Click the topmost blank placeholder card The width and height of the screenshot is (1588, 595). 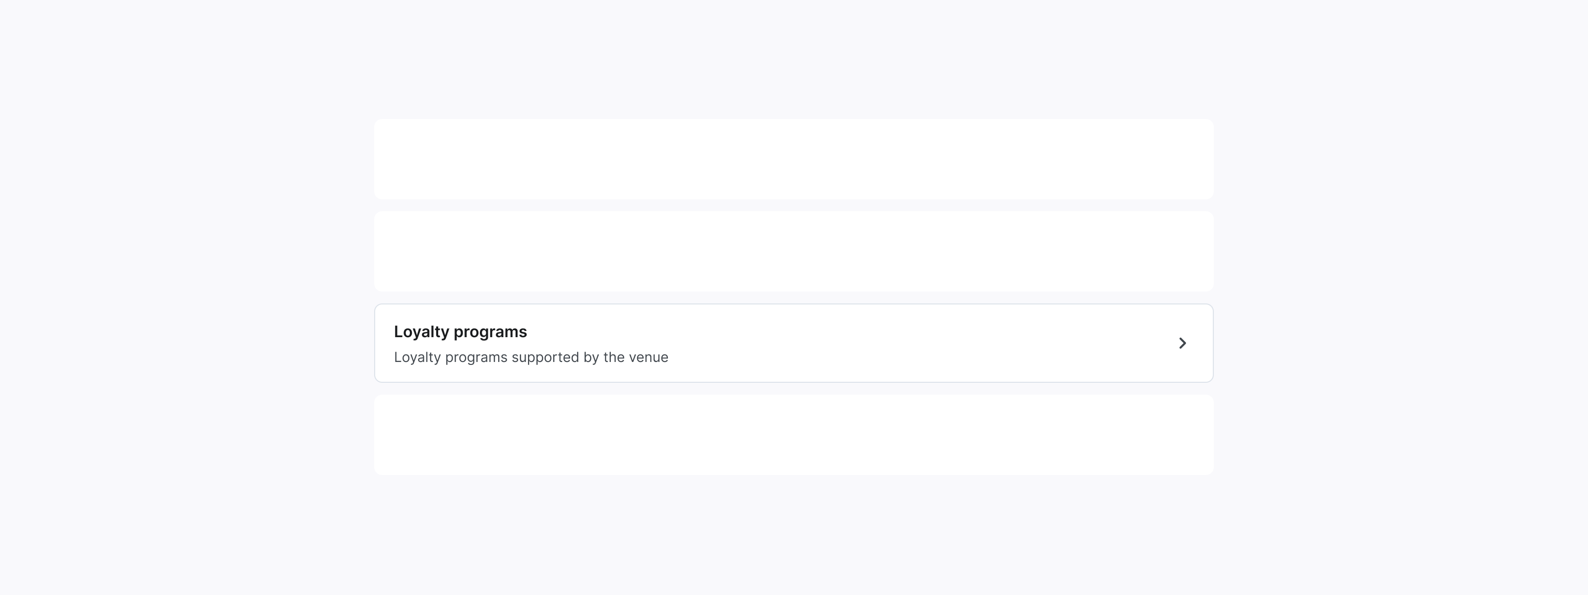(x=794, y=159)
